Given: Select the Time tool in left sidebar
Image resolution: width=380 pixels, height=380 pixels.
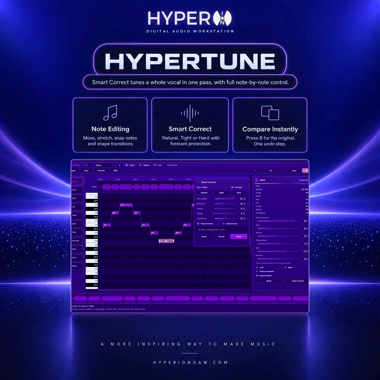Looking at the screenshot, I should pyautogui.click(x=77, y=215).
